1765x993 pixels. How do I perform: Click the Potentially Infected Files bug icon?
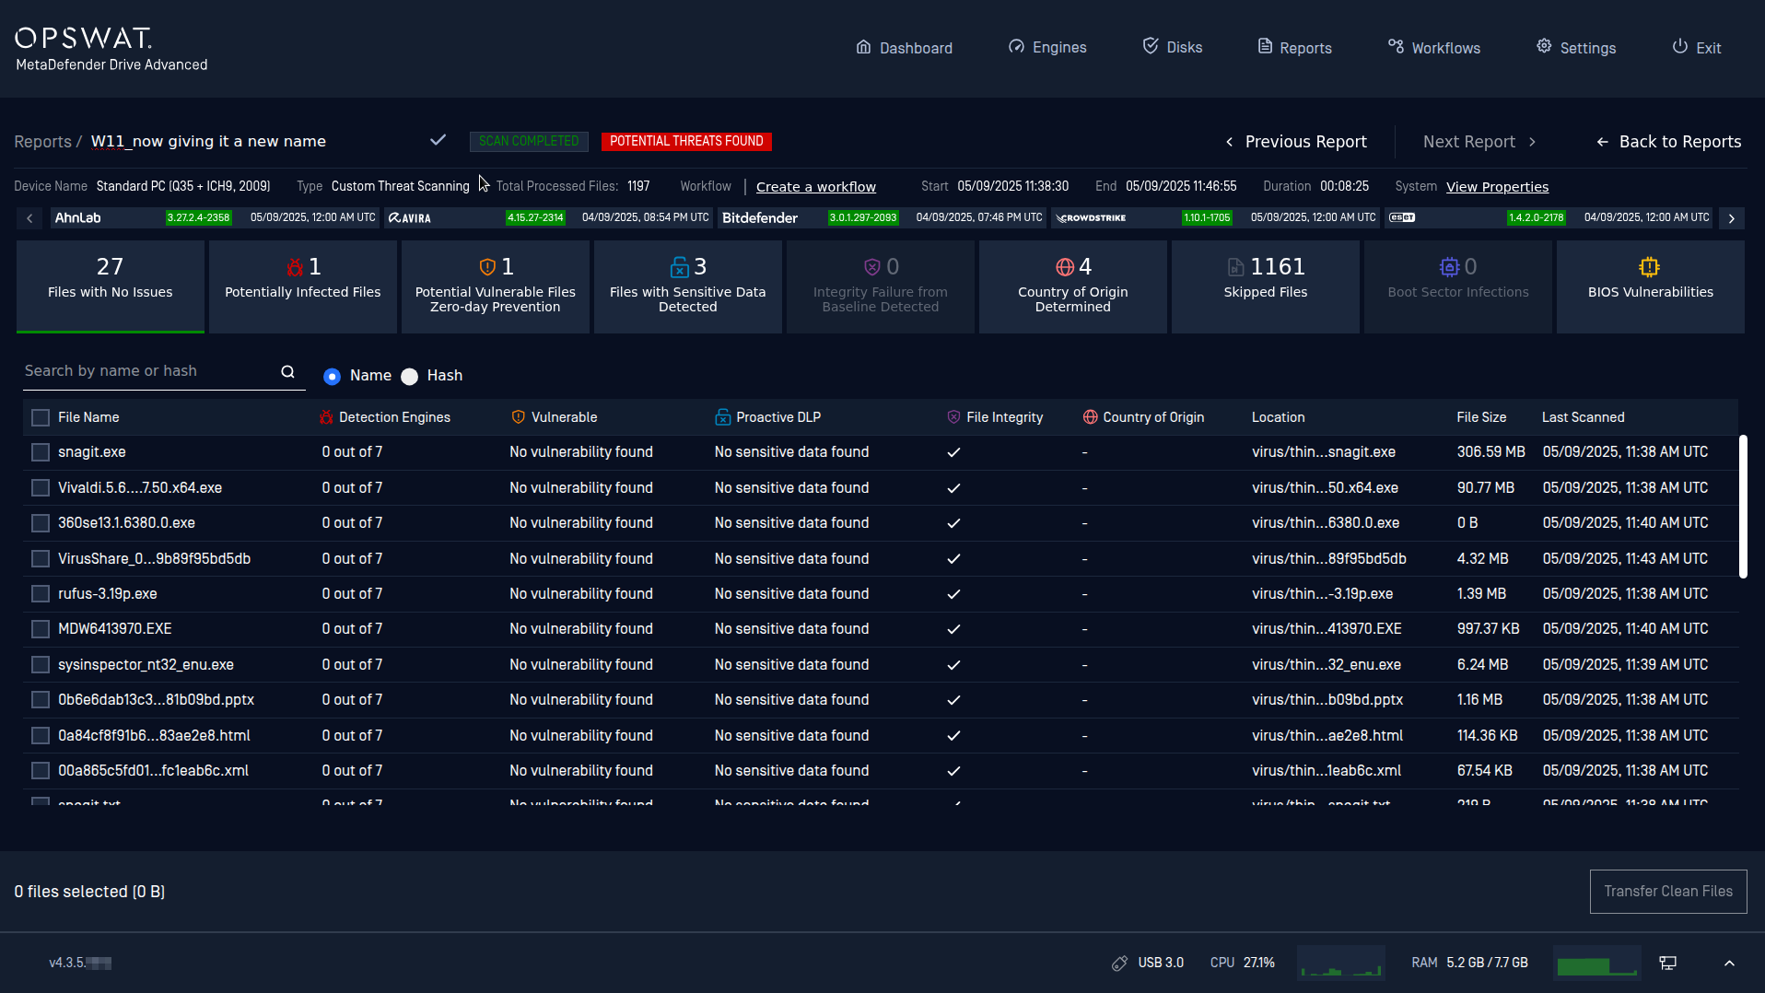[x=295, y=267]
